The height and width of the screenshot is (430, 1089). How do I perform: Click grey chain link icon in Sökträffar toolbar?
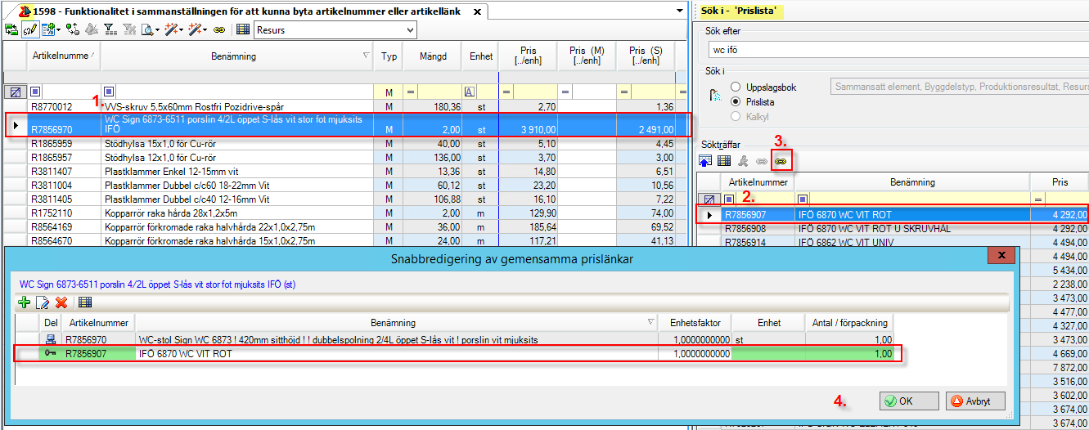[x=763, y=162]
